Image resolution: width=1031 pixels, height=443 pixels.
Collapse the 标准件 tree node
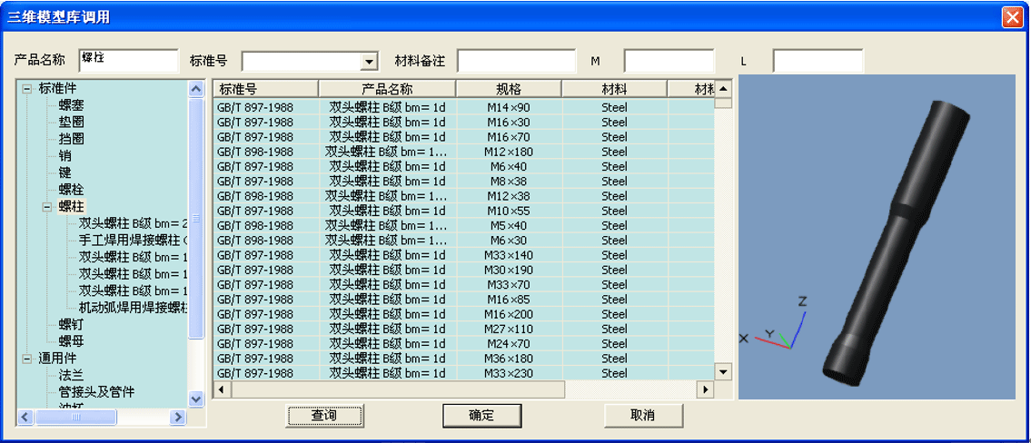27,88
